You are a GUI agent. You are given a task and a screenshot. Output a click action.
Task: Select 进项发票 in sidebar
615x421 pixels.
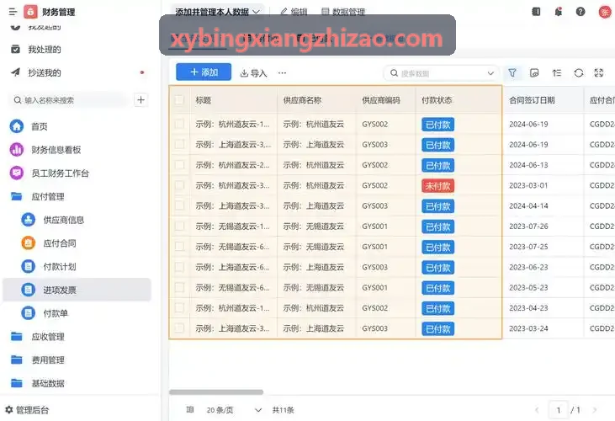[x=77, y=290]
